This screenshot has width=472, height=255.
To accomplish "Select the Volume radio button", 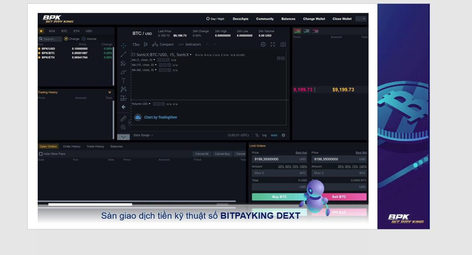I will (x=84, y=39).
